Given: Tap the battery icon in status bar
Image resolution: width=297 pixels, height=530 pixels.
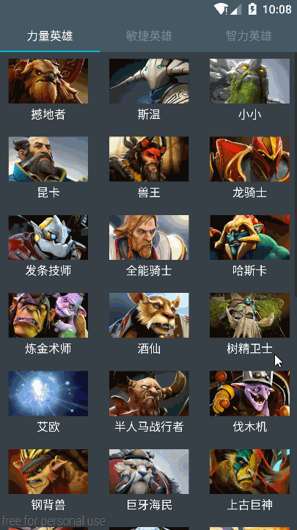Looking at the screenshot, I should click(252, 9).
